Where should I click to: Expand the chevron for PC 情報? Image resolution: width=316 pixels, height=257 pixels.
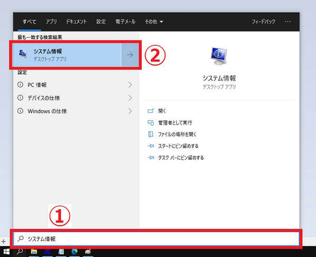[130, 85]
